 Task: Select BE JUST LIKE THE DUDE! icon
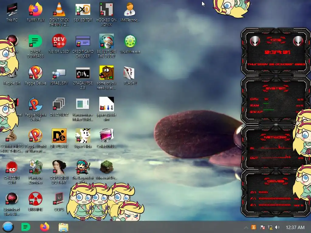point(106,46)
